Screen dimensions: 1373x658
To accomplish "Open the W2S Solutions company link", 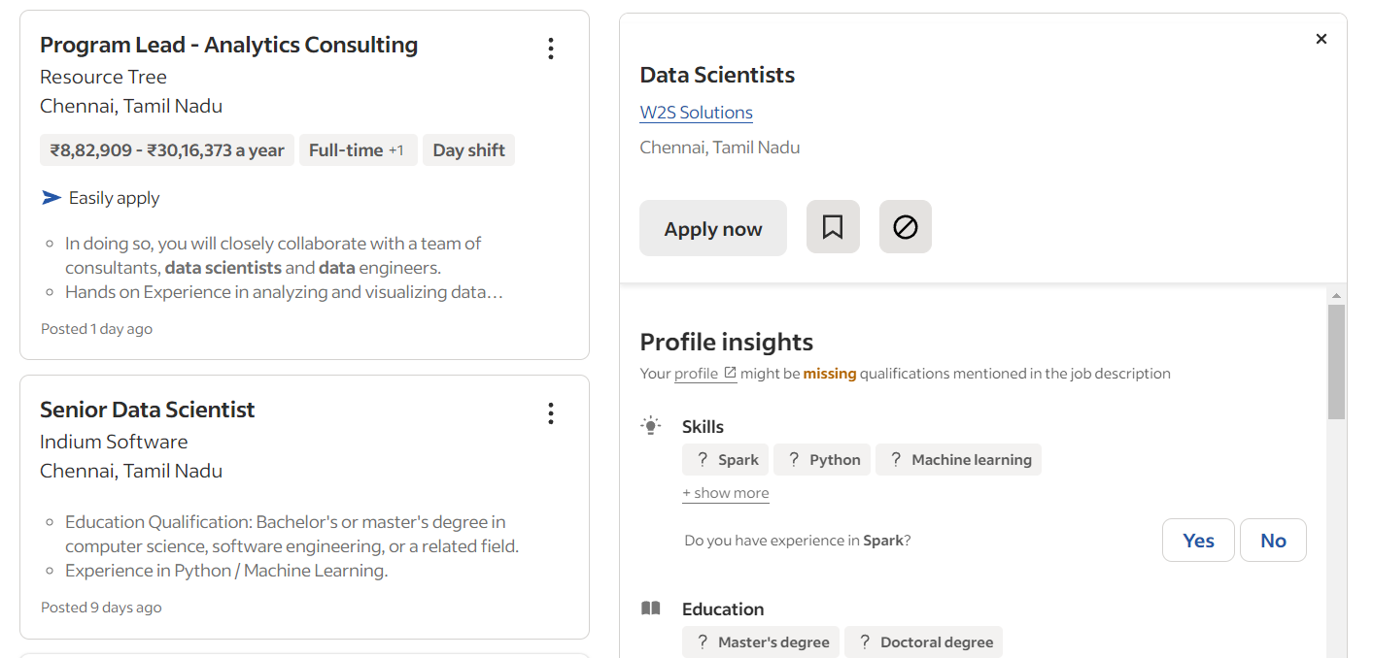I will (x=696, y=112).
